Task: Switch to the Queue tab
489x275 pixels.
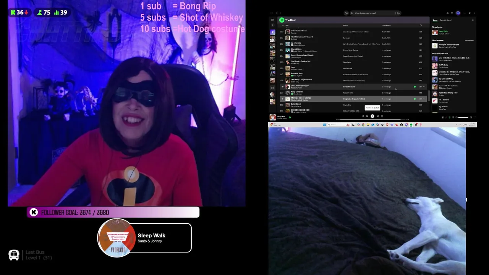Action: coord(435,20)
